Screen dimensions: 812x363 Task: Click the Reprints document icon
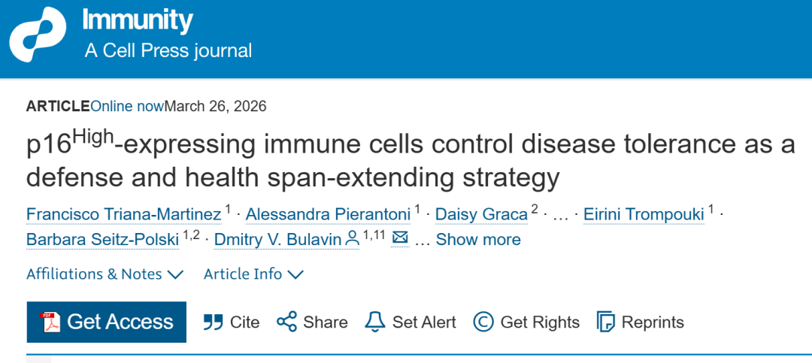click(605, 322)
